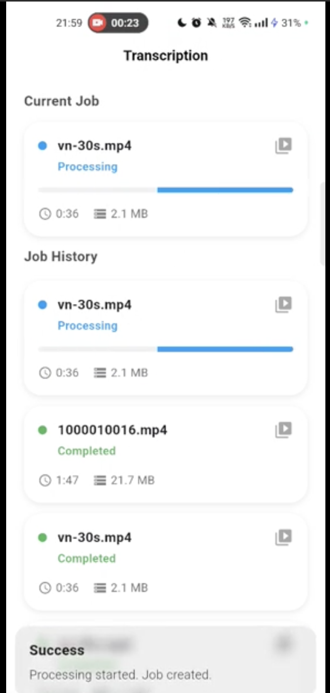Tap the Wi-Fi icon in status bar
The image size is (330, 693).
pos(245,23)
